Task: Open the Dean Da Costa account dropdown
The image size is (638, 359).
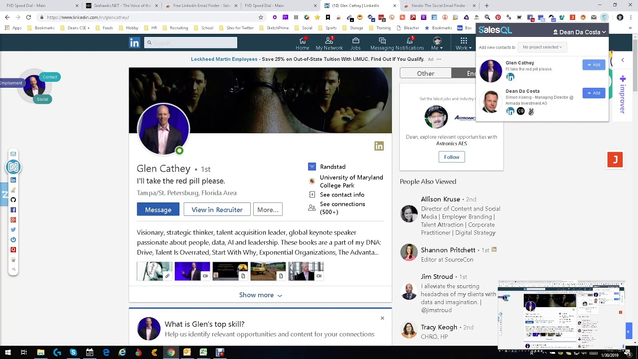Action: (579, 32)
